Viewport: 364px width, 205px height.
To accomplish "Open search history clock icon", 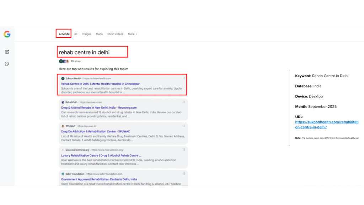I will (x=7, y=64).
